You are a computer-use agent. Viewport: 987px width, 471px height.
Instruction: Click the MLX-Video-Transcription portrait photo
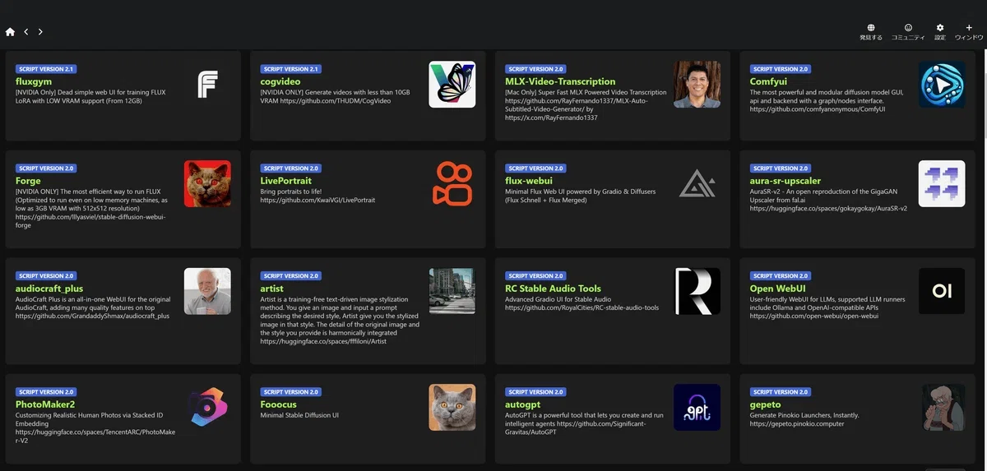tap(697, 84)
